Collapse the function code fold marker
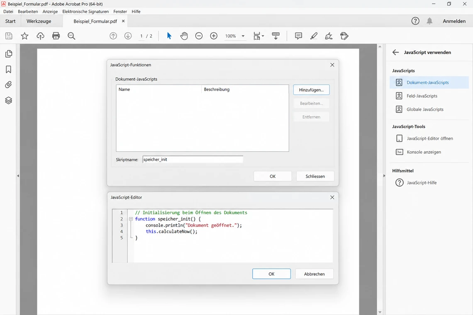Screen dimensions: 473x315 pos(131,219)
